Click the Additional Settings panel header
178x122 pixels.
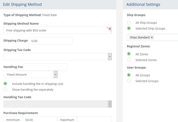click(143, 4)
